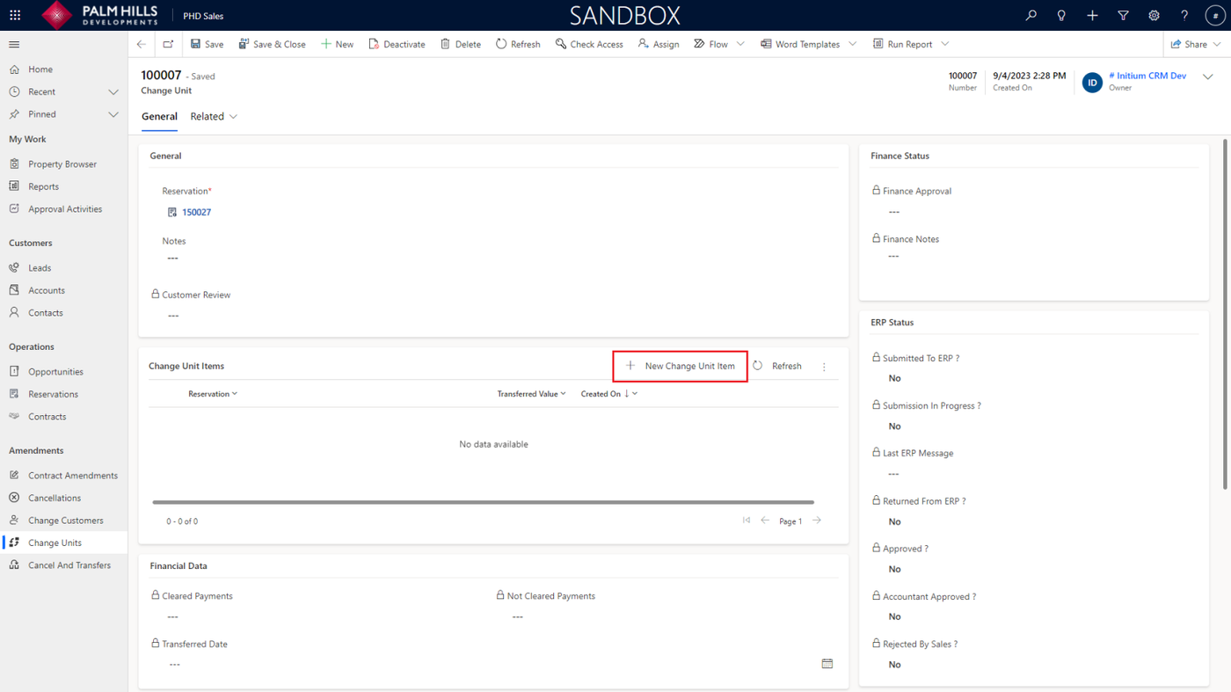Viewport: 1231px width, 692px height.
Task: Switch to the General tab
Action: [x=159, y=116]
